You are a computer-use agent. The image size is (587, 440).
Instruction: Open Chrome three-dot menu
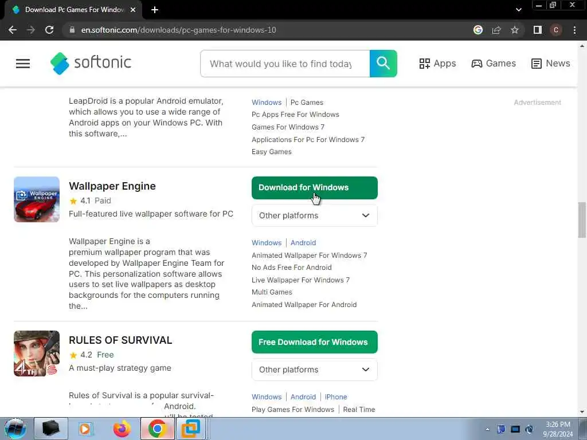click(x=574, y=30)
